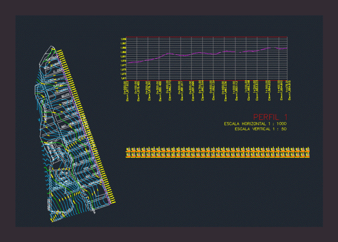The image size is (338, 242).
Task: Select the ESCALA VERTICAL 1 : 50 text
Action: [261, 129]
